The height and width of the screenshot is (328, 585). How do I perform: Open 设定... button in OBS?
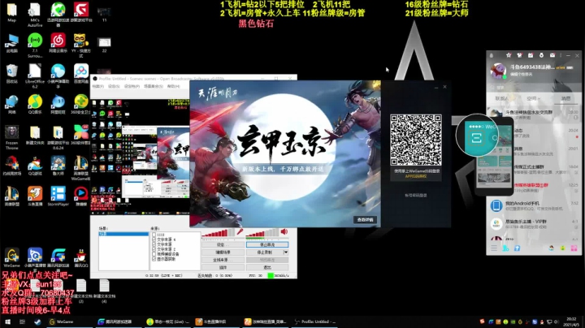[x=223, y=245]
